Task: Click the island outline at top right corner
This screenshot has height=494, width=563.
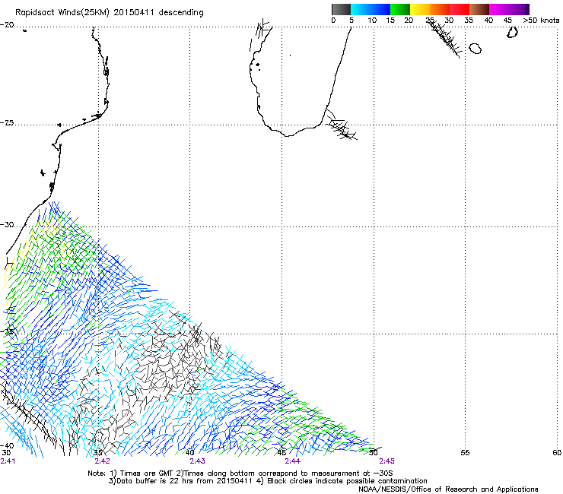Action: tap(512, 32)
